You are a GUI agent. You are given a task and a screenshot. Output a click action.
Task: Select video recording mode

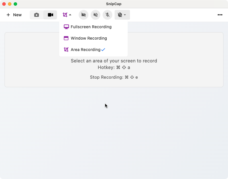coord(50,15)
